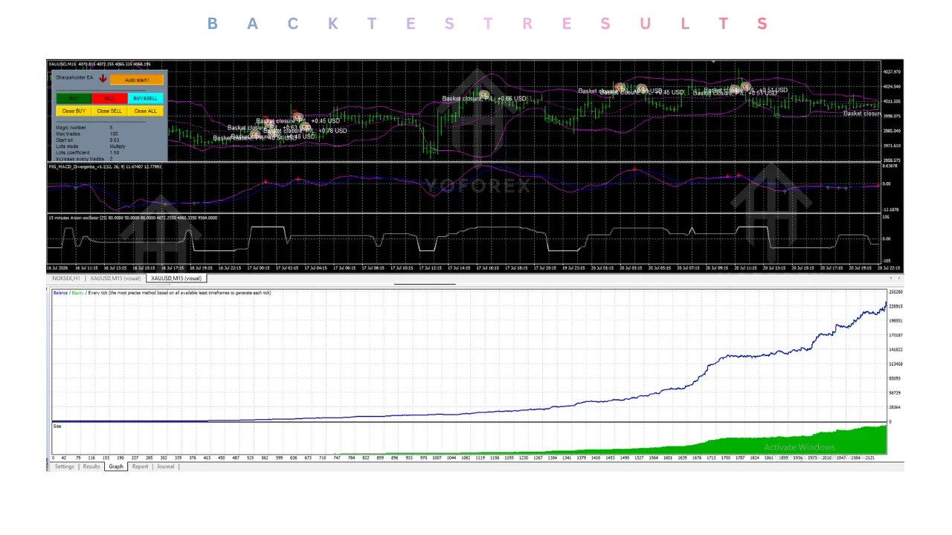Click the cyan BUY&SELL button
952x535 pixels.
pos(145,98)
